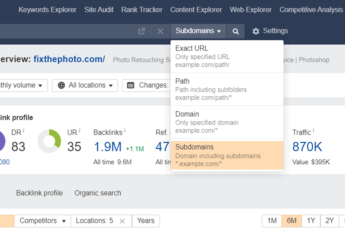Viewport: 345px width, 230px height.
Task: Open Content Explorer in top nav
Action: (196, 10)
